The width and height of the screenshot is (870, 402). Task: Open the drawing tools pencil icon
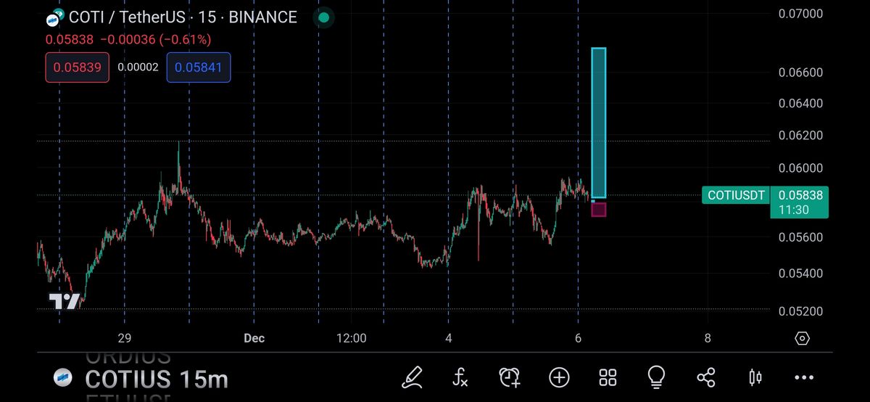[x=412, y=377]
